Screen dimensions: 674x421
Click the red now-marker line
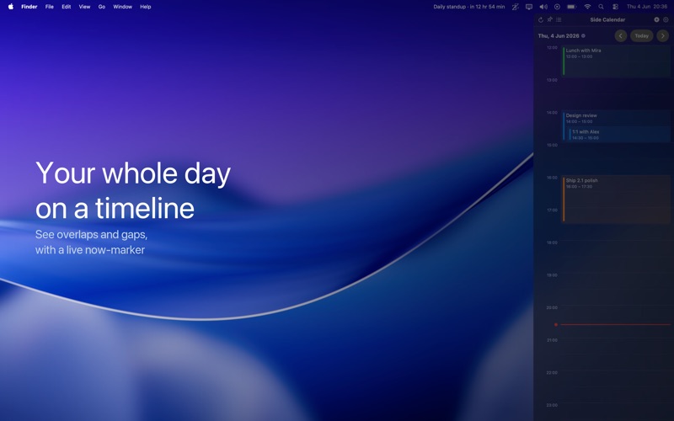coord(615,324)
